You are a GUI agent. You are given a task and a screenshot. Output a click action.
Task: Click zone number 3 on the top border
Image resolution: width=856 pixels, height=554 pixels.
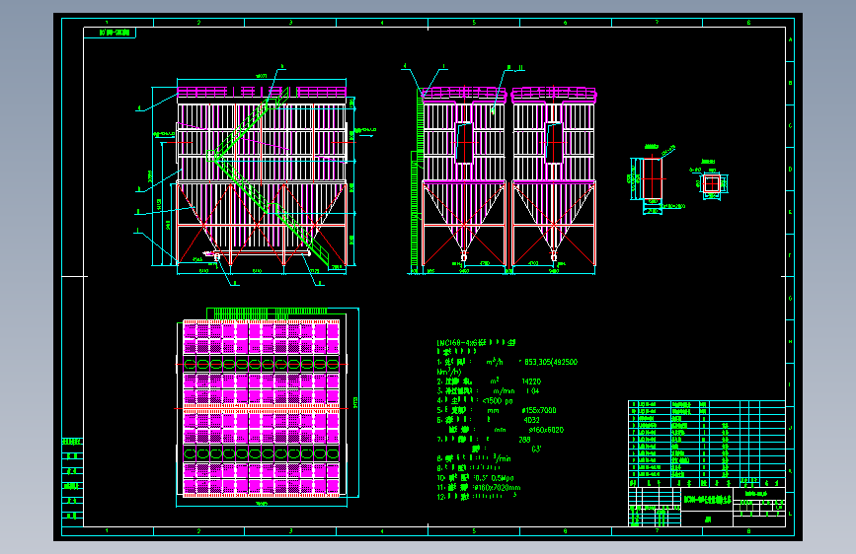click(x=290, y=23)
